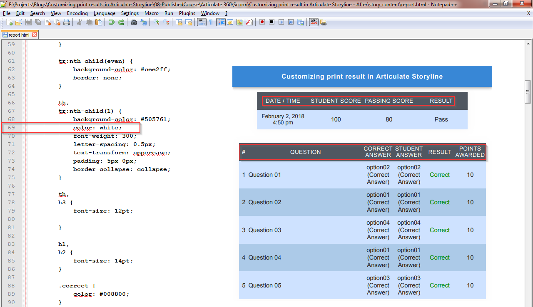This screenshot has width=533, height=307.
Task: Open the Search menu
Action: click(x=37, y=13)
